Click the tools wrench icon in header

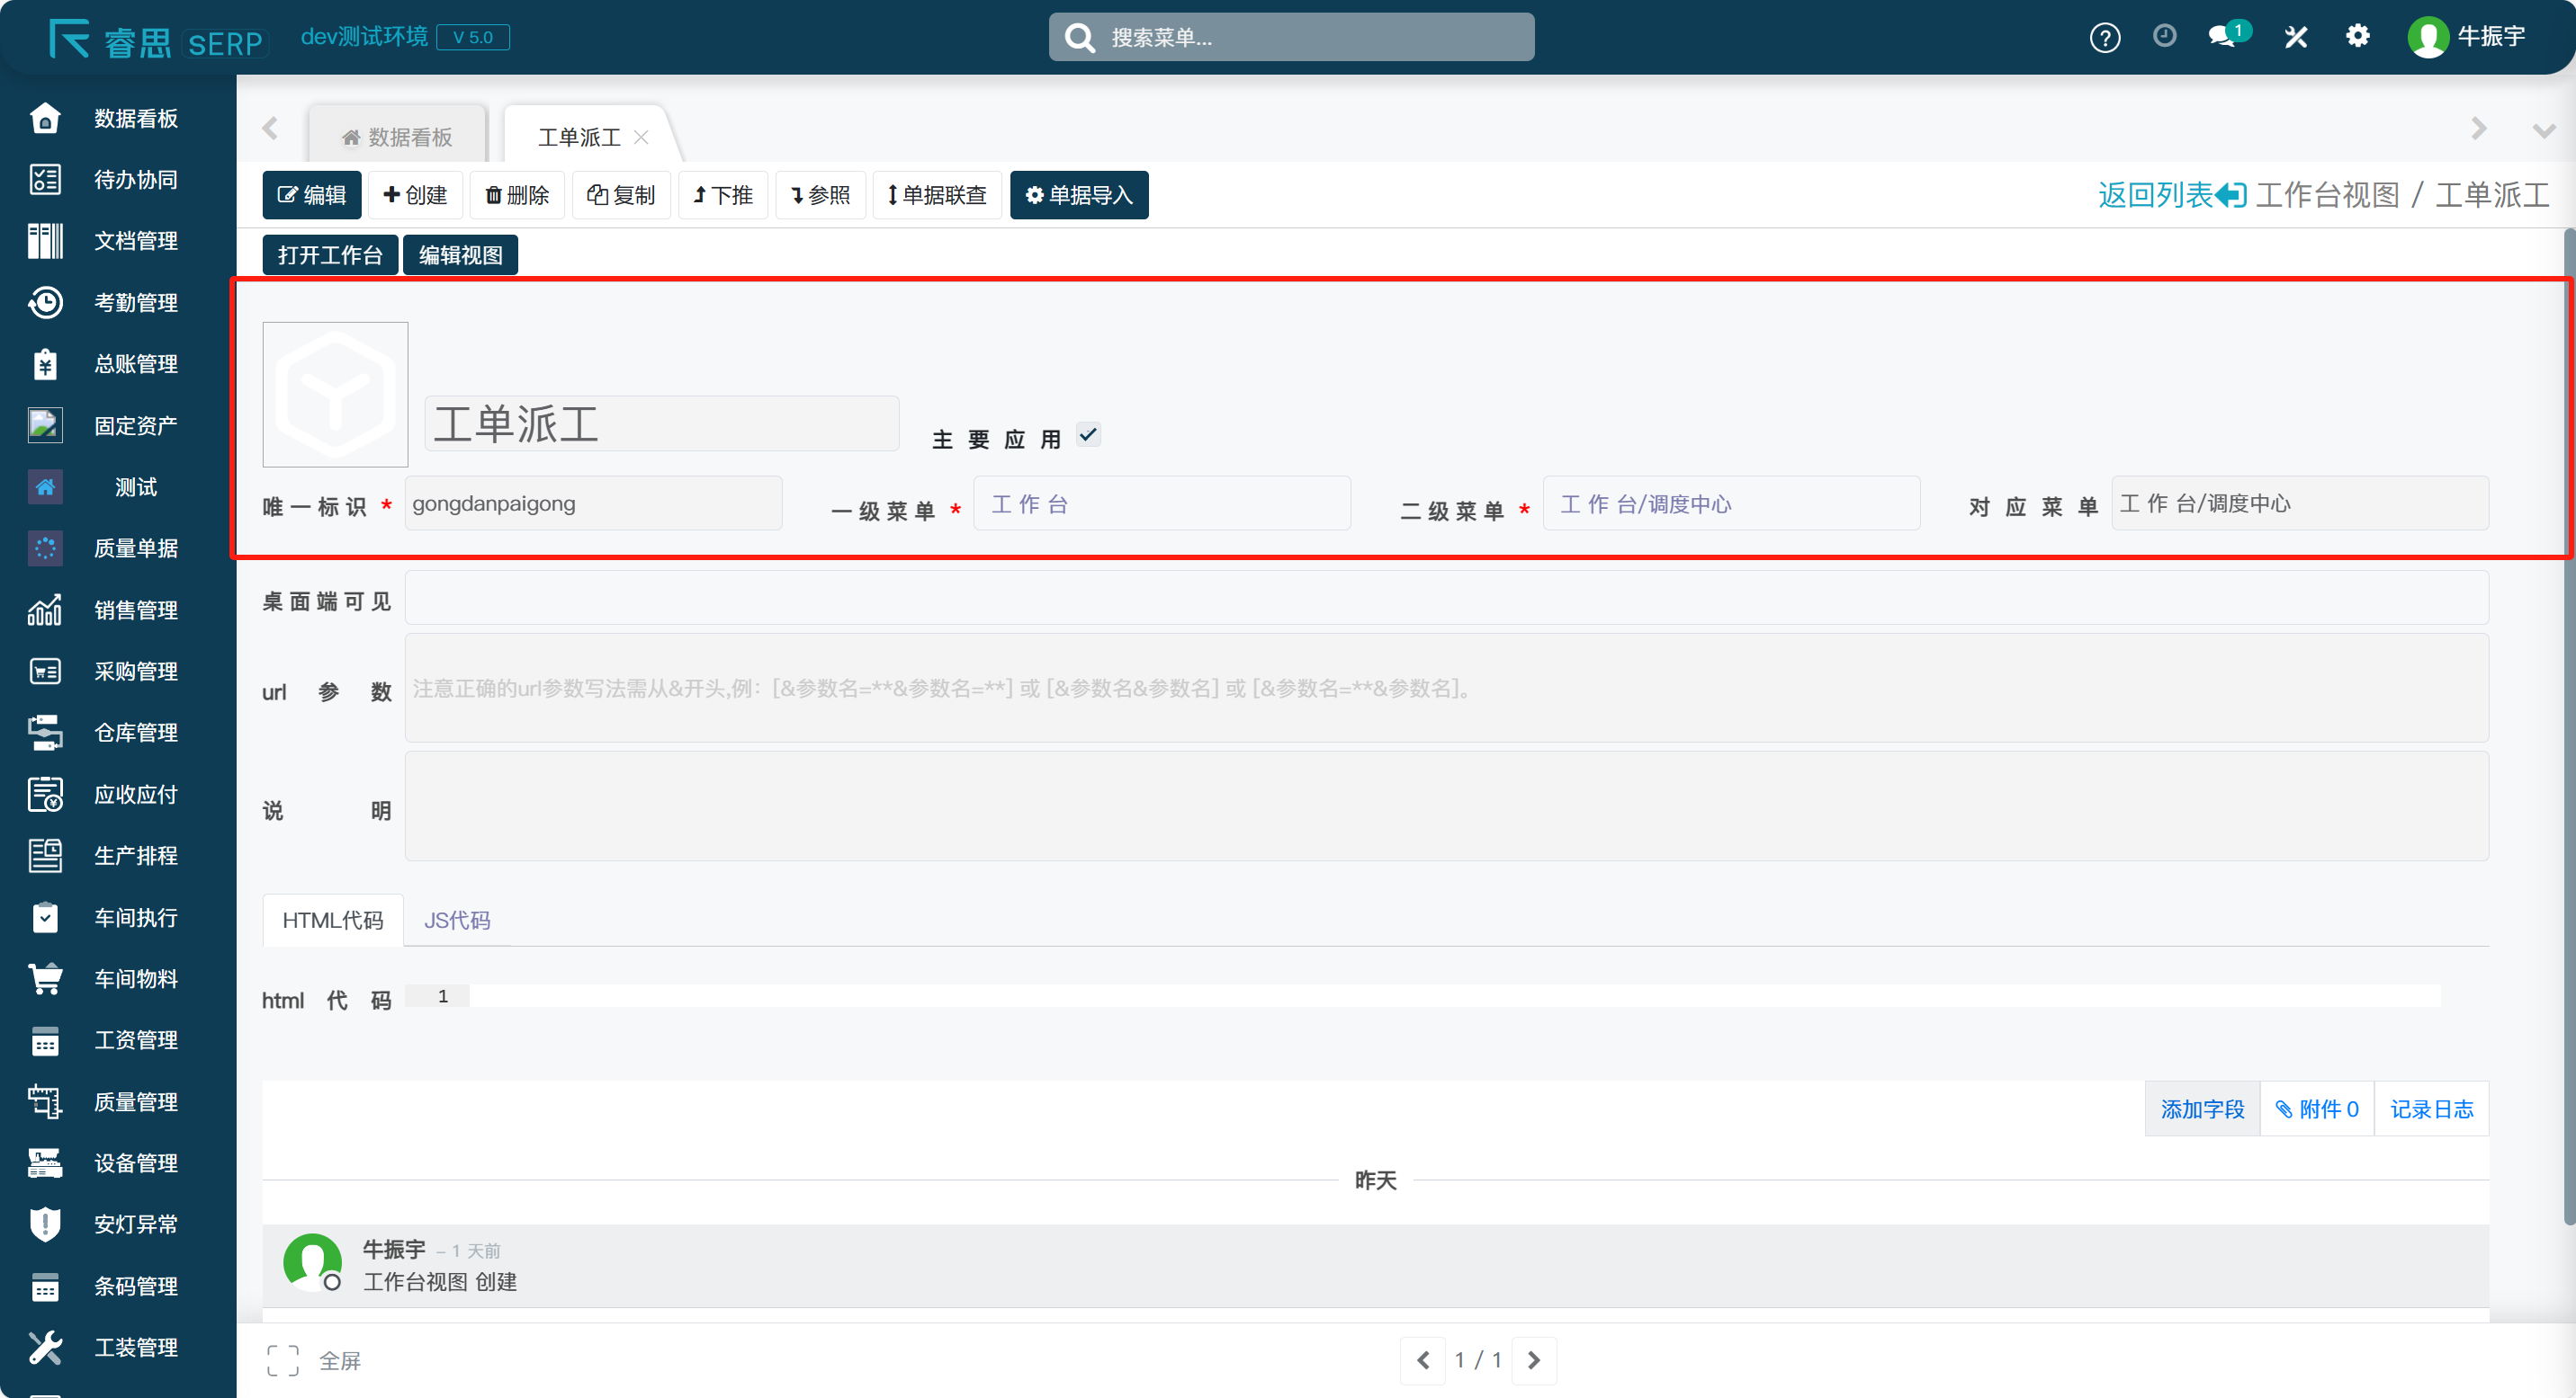pos(2295,37)
